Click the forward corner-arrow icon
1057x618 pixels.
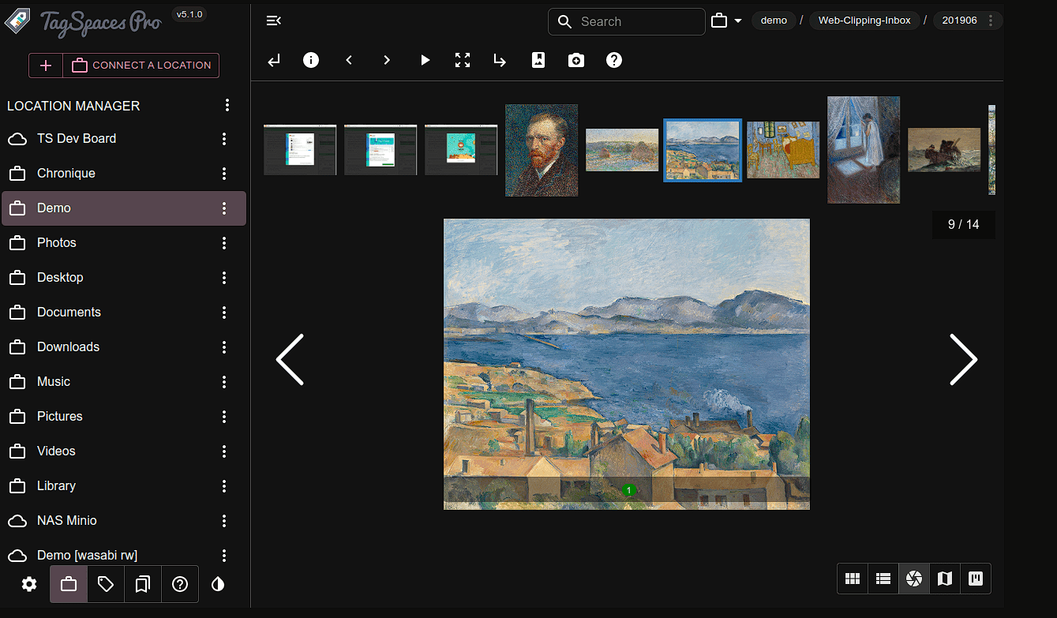pos(500,60)
